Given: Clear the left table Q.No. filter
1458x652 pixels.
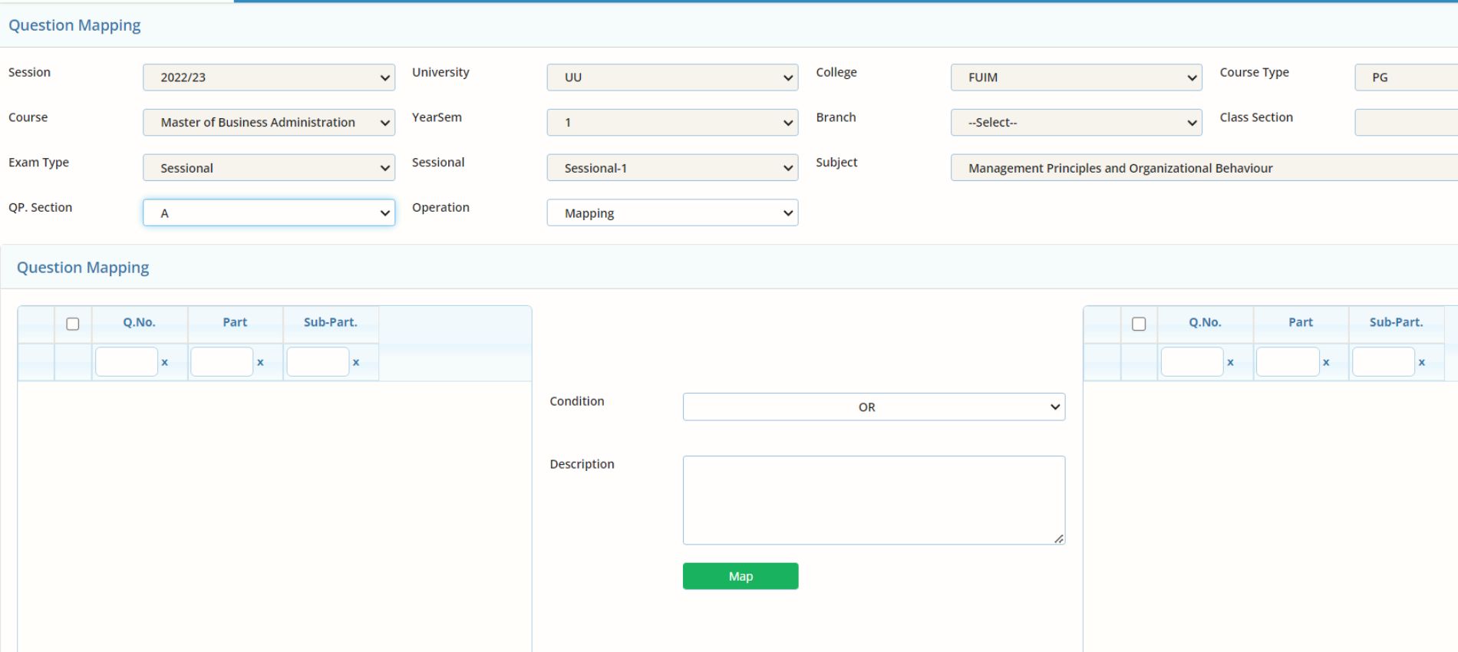Looking at the screenshot, I should [164, 362].
